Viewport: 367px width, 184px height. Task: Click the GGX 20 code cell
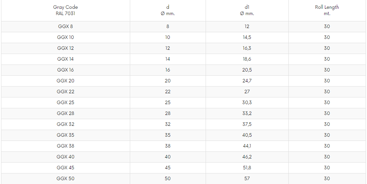[x=66, y=81]
